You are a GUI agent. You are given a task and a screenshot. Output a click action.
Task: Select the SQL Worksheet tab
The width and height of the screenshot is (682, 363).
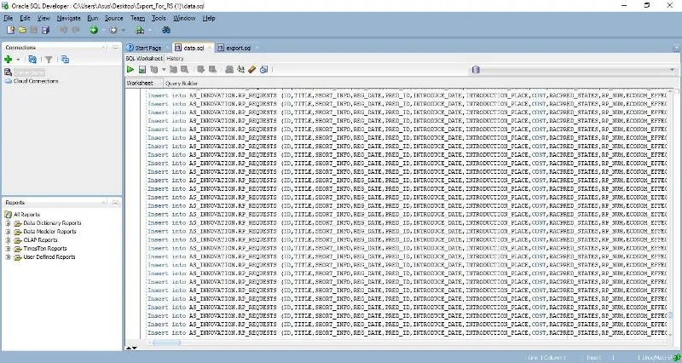pos(144,58)
